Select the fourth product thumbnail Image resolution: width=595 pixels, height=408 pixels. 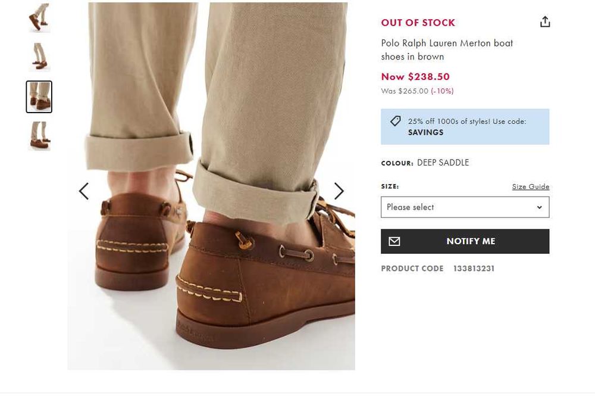[x=39, y=136]
